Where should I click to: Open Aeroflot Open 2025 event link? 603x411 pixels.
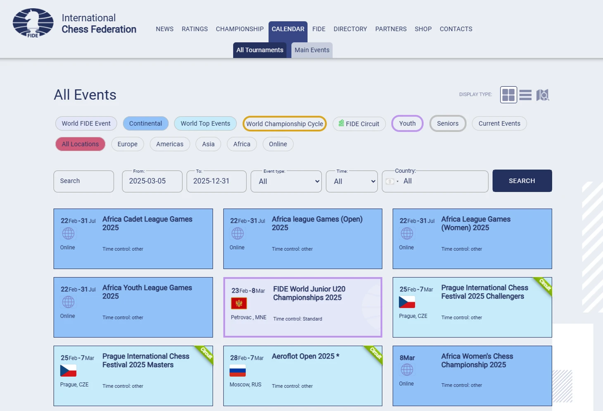[305, 356]
